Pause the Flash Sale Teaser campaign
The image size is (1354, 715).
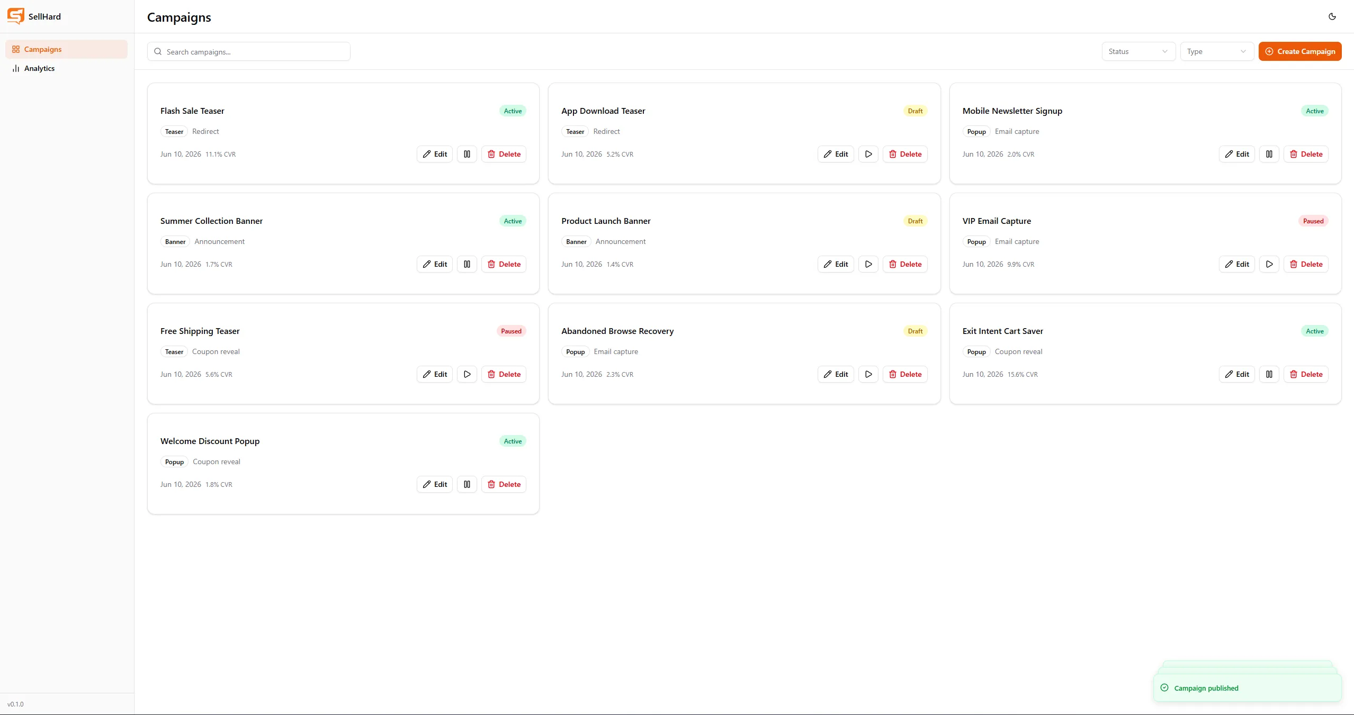pyautogui.click(x=467, y=154)
